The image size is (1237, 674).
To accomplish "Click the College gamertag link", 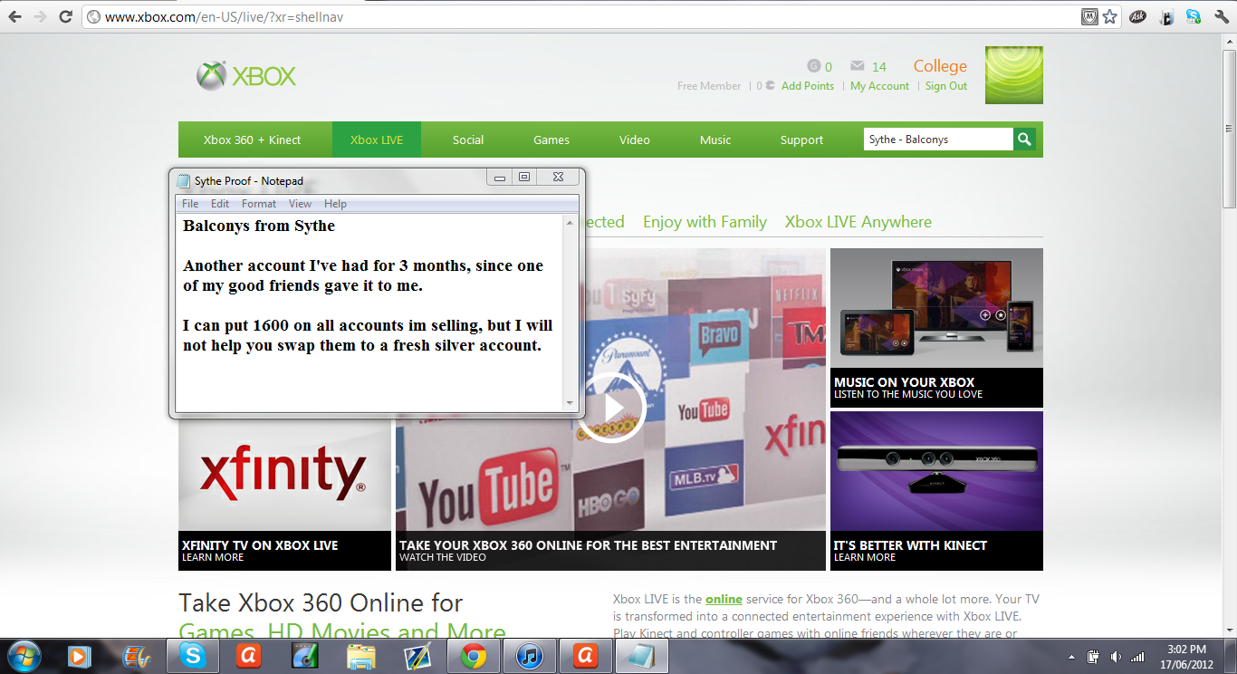I will tap(940, 66).
